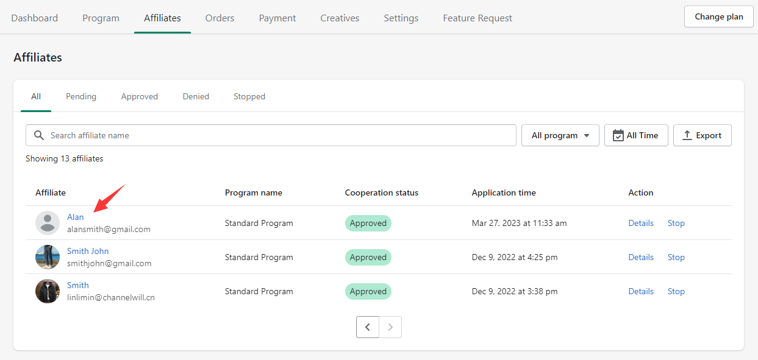
Task: Open the Creatives menu item
Action: pos(340,18)
